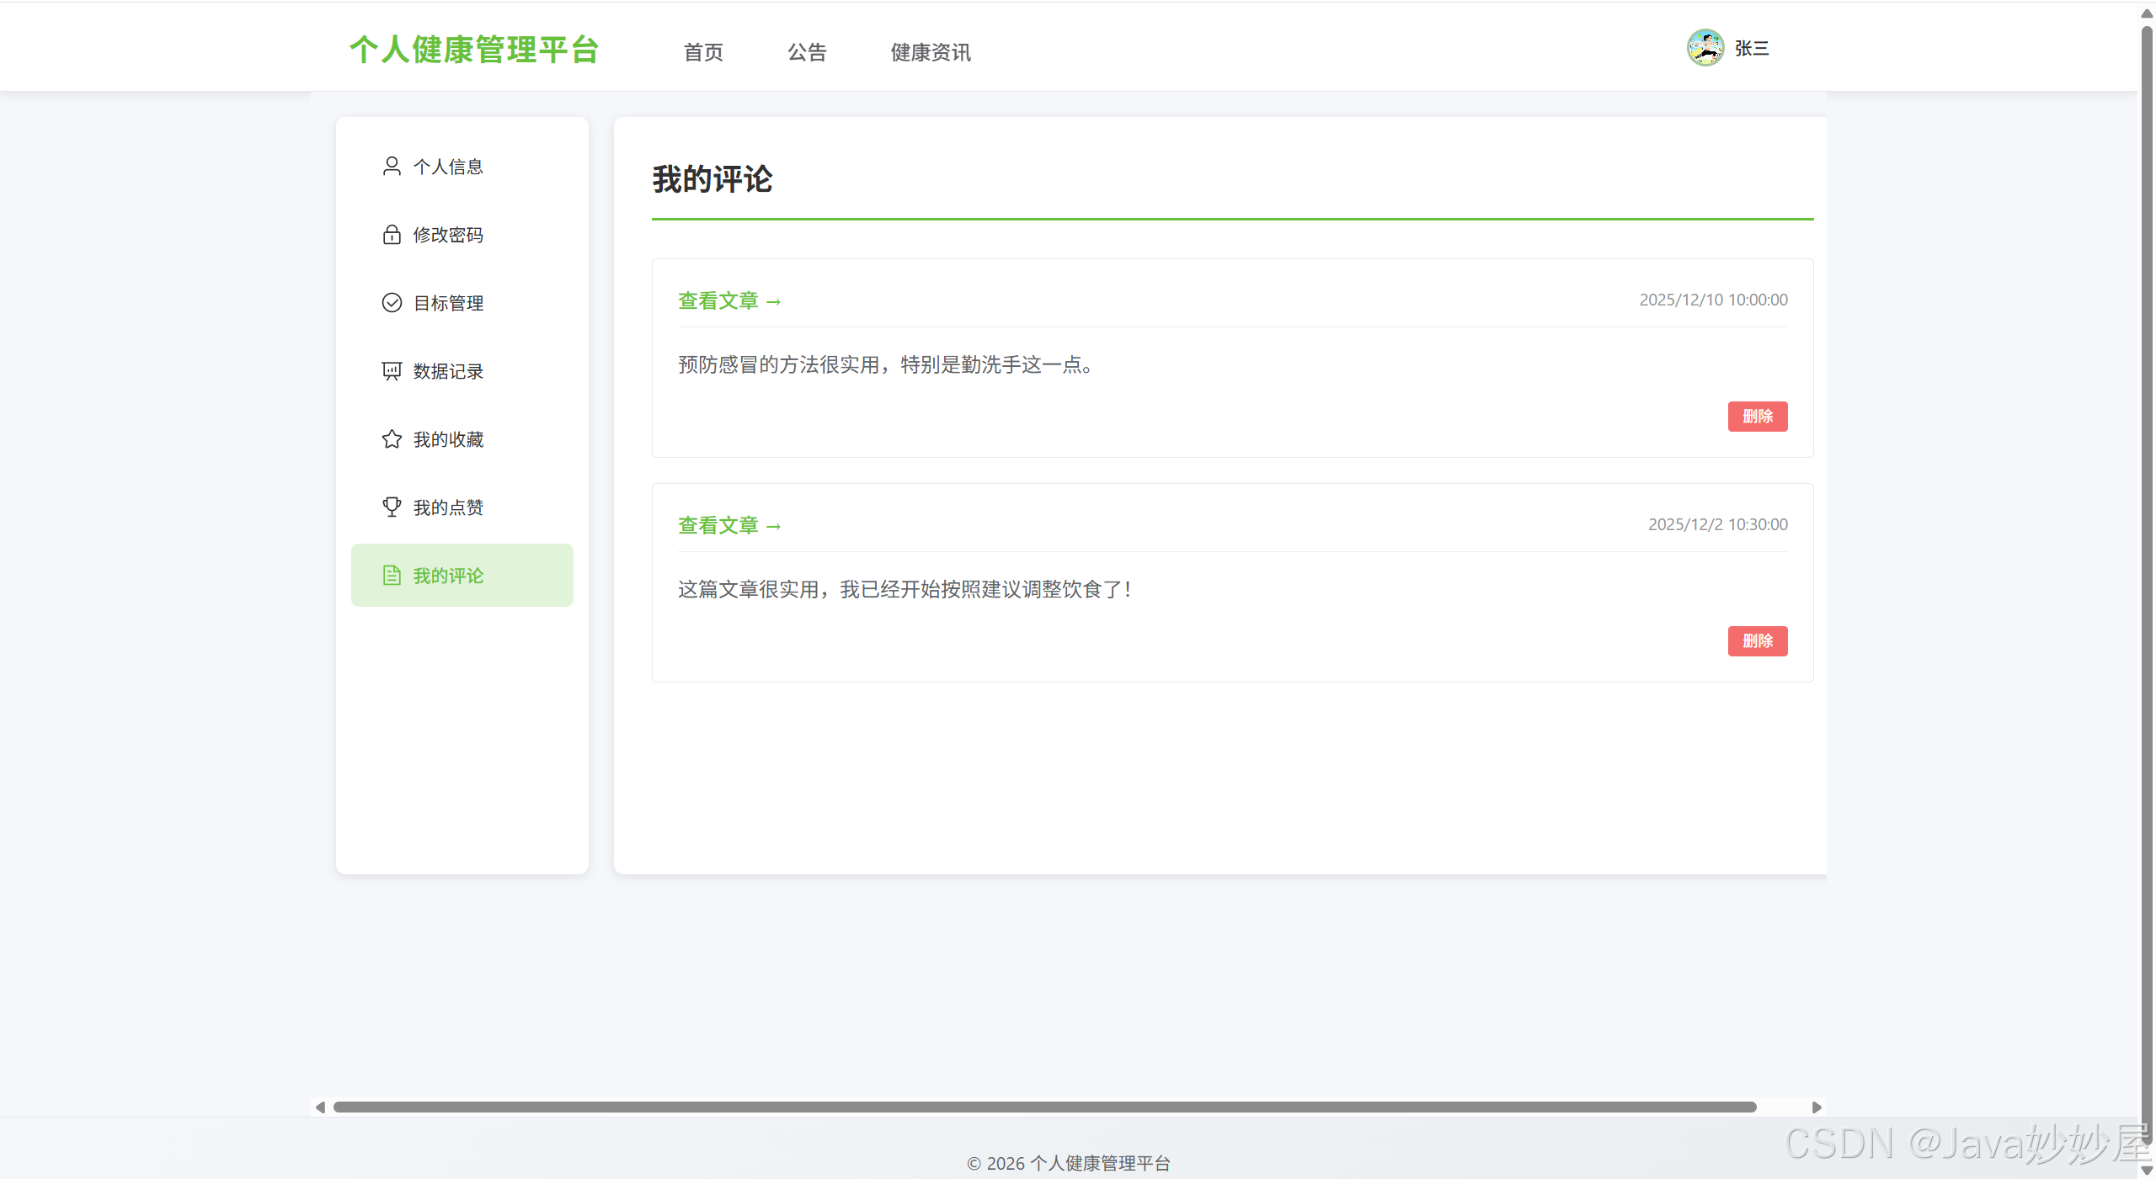Click the 张三 username in header
Viewport: 2156px width, 1179px height.
click(x=1752, y=49)
